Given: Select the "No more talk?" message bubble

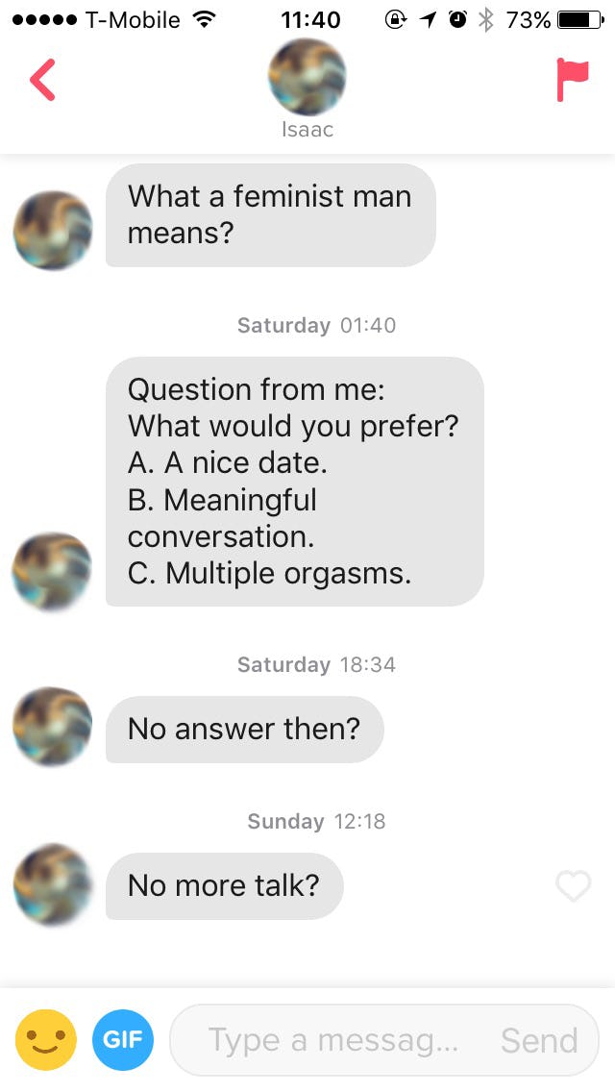Looking at the screenshot, I should click(x=224, y=885).
